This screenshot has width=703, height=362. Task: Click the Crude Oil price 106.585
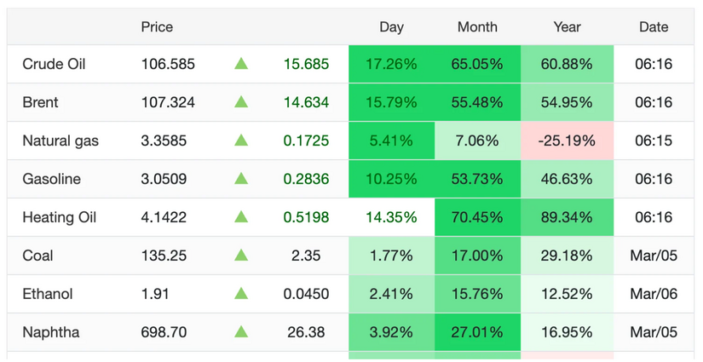(x=168, y=64)
